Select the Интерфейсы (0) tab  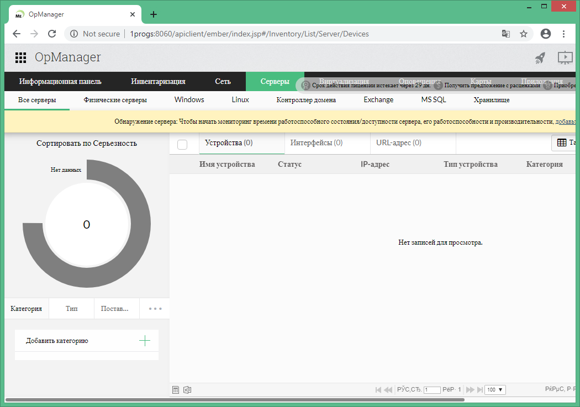[328, 143]
